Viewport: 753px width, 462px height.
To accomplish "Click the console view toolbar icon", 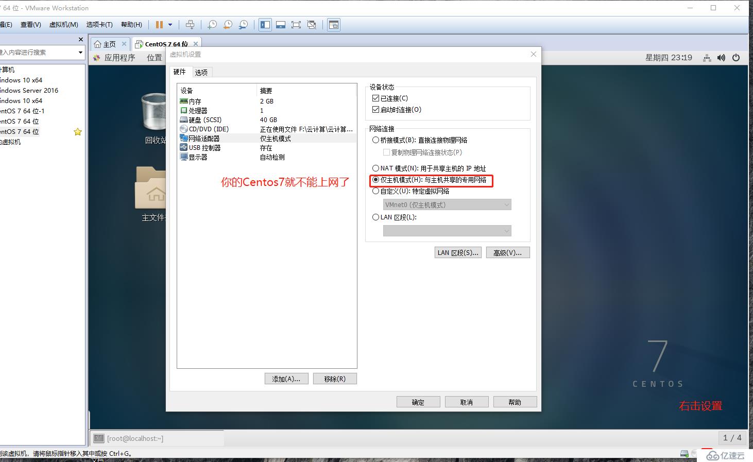I will [334, 25].
